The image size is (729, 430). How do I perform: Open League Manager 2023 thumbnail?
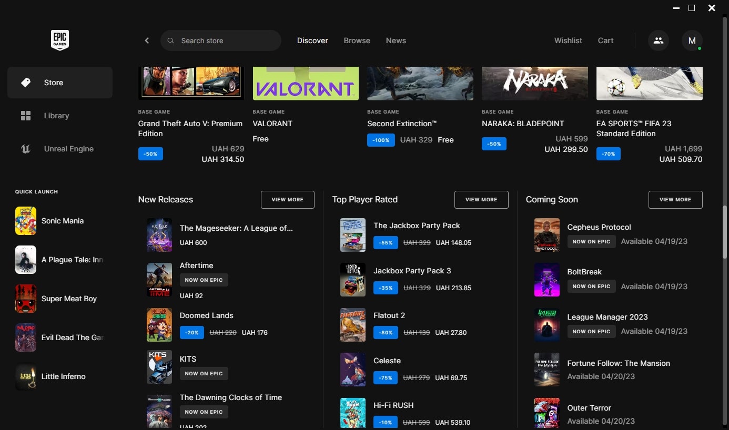pos(547,325)
